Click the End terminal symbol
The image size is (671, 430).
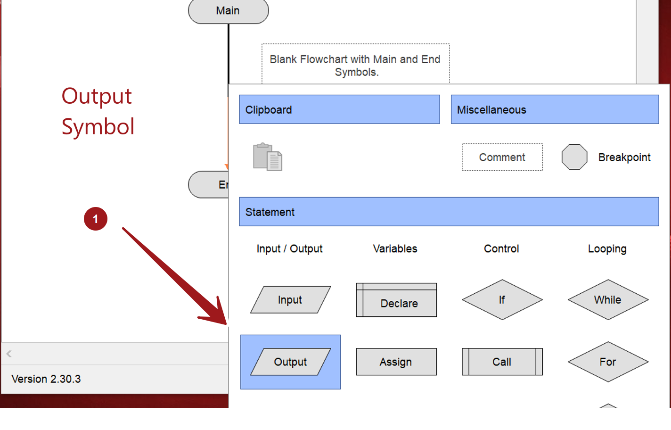pos(210,184)
